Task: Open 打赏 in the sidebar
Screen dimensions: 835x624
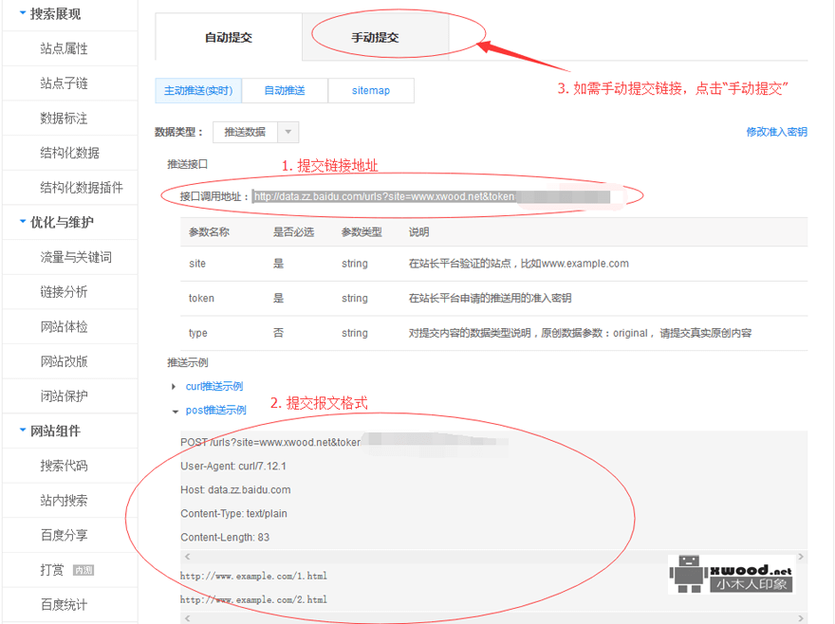Action: click(x=51, y=570)
